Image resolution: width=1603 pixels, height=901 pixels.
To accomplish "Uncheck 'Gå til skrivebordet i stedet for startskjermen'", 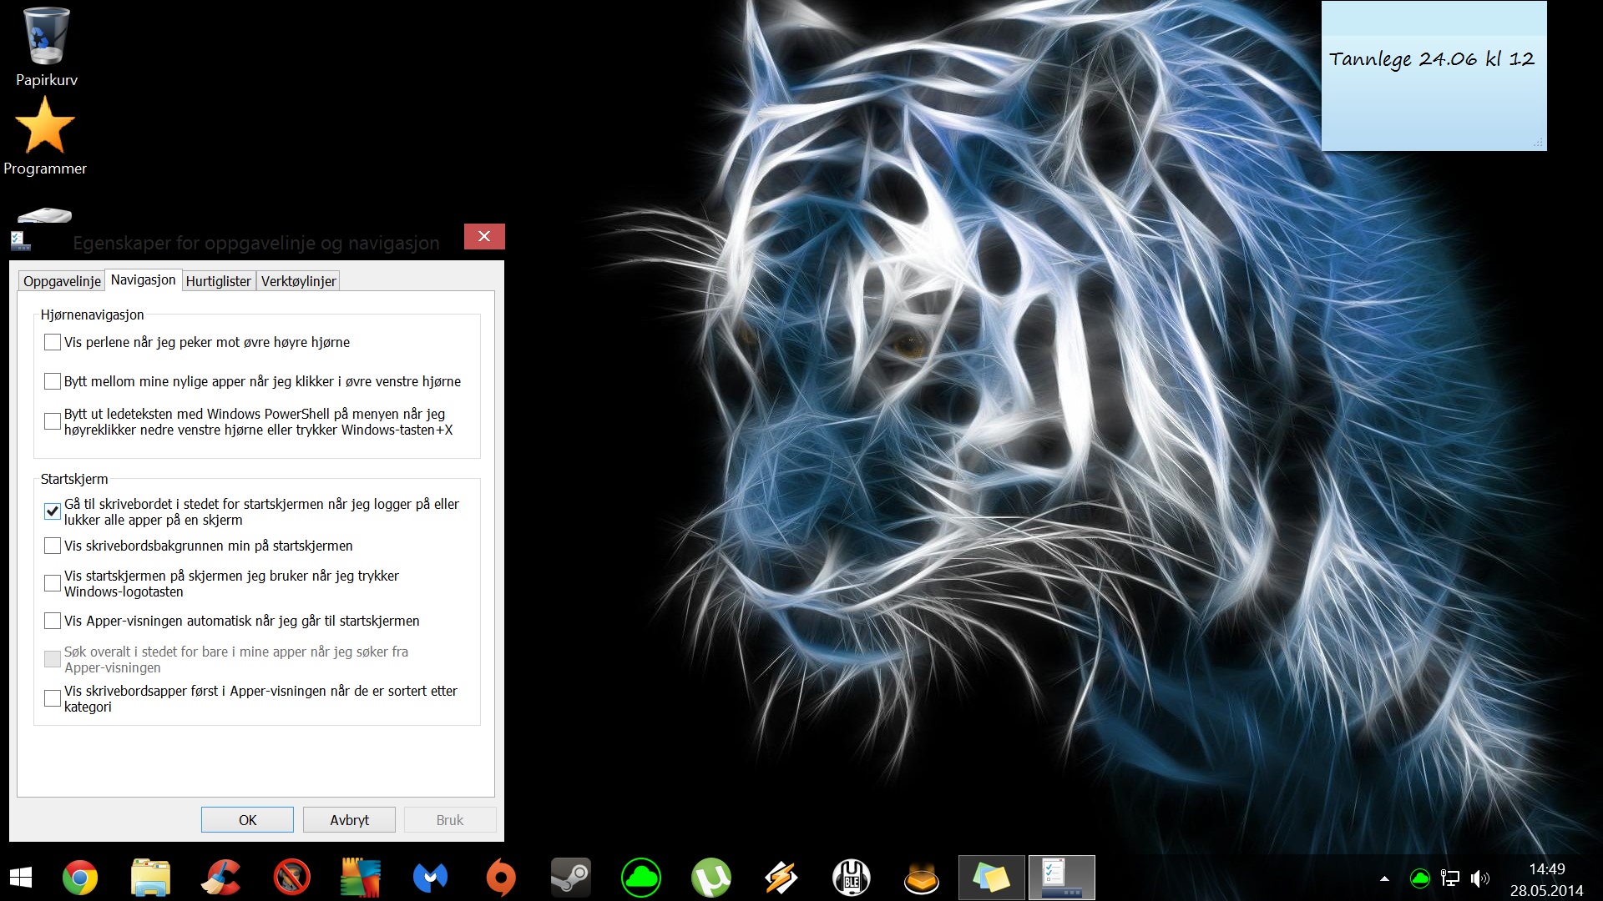I will tap(53, 511).
